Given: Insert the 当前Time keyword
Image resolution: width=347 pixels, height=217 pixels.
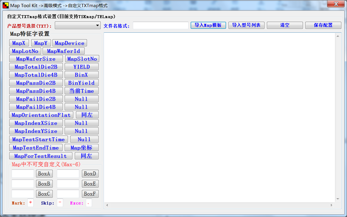Looking at the screenshot, I should coord(81,91).
